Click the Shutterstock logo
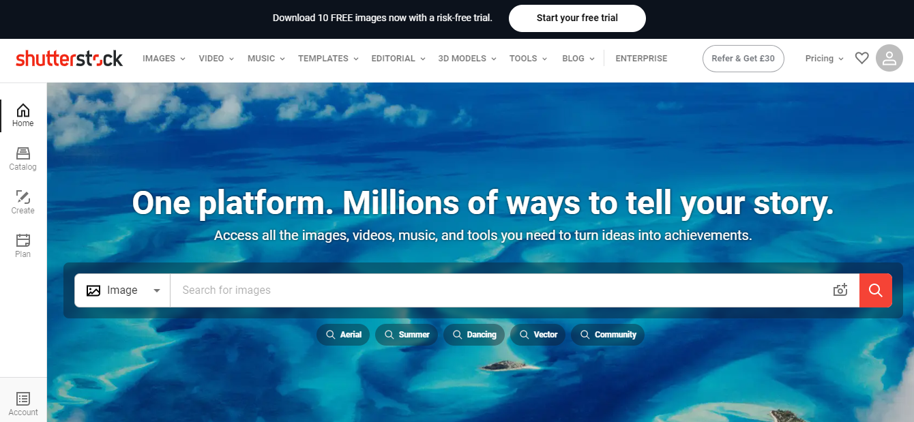 tap(69, 59)
